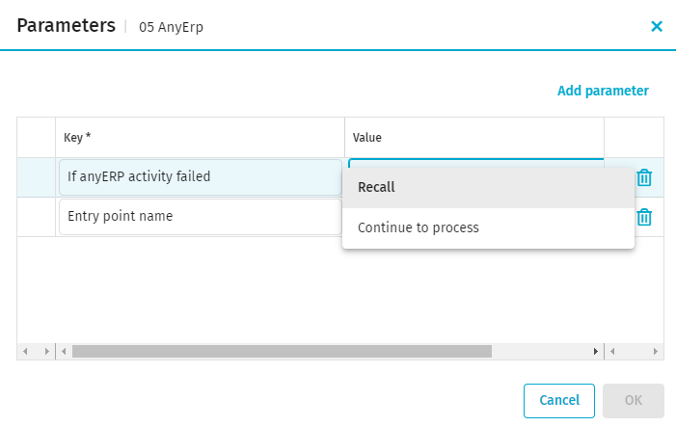Delete the 'Entry point name' parameter row
Image resolution: width=676 pixels, height=427 pixels.
644,217
